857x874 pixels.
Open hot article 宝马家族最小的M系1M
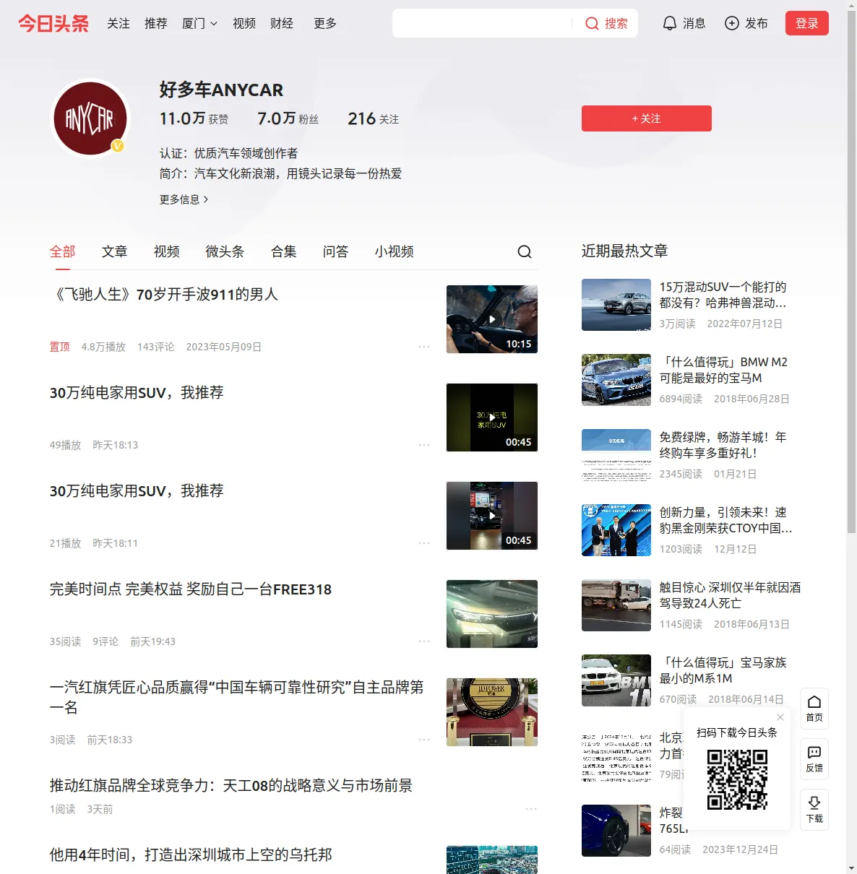pyautogui.click(x=723, y=670)
